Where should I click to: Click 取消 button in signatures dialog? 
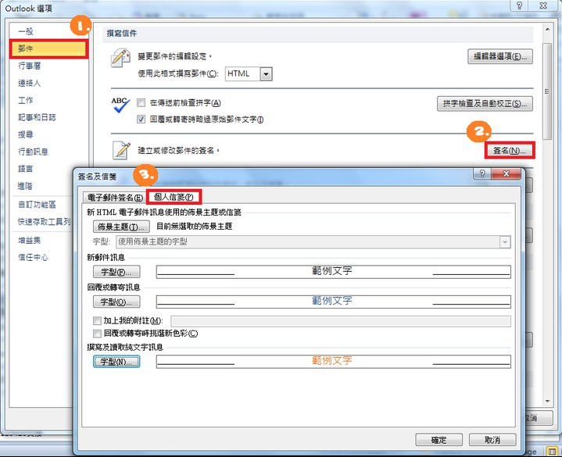pyautogui.click(x=492, y=440)
